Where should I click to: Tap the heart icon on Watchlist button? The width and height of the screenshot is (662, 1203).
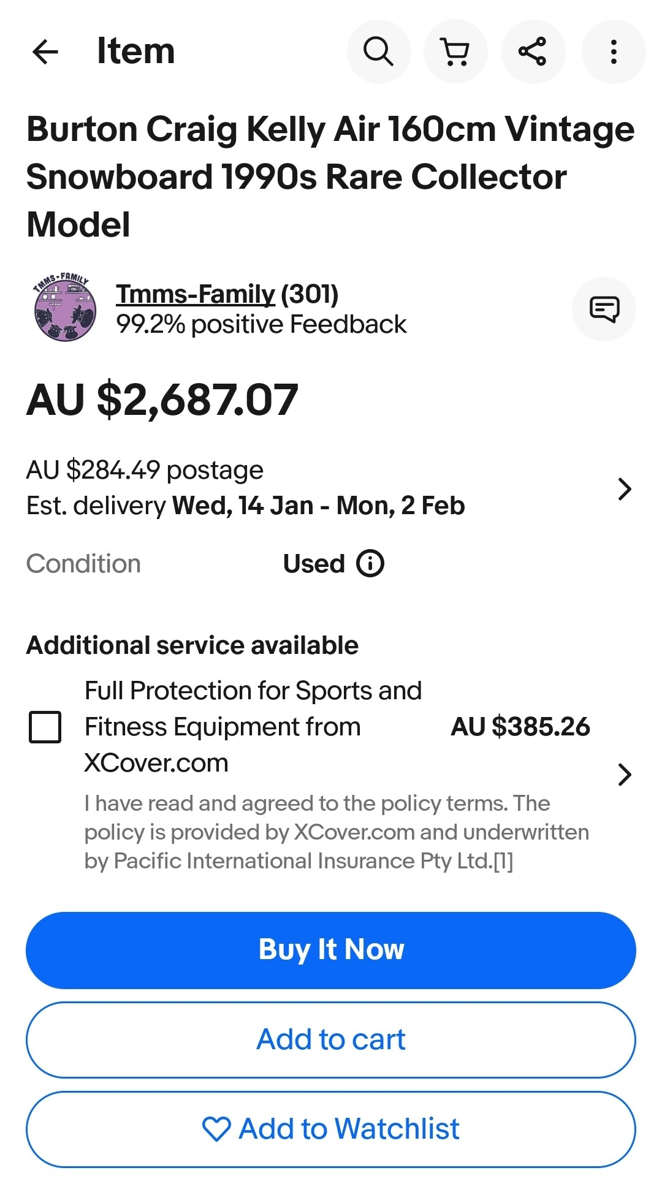(x=216, y=1129)
